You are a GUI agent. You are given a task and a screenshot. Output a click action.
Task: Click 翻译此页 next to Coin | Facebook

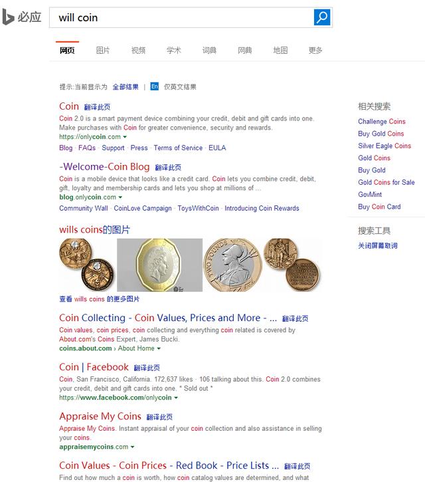147,368
